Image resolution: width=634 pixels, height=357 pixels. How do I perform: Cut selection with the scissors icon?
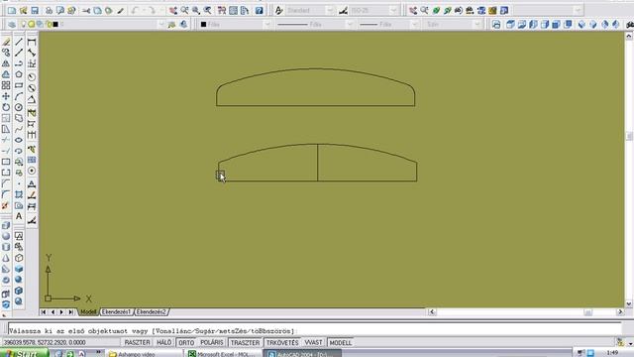pyautogui.click(x=86, y=11)
